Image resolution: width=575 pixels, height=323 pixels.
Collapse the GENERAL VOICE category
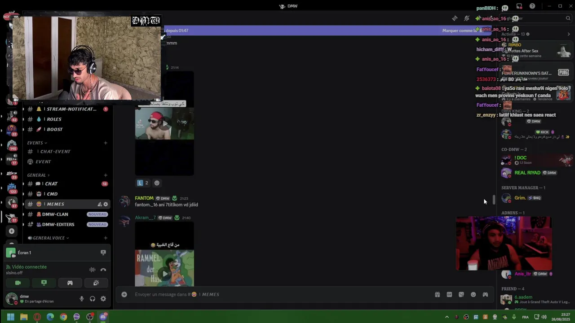pos(49,238)
